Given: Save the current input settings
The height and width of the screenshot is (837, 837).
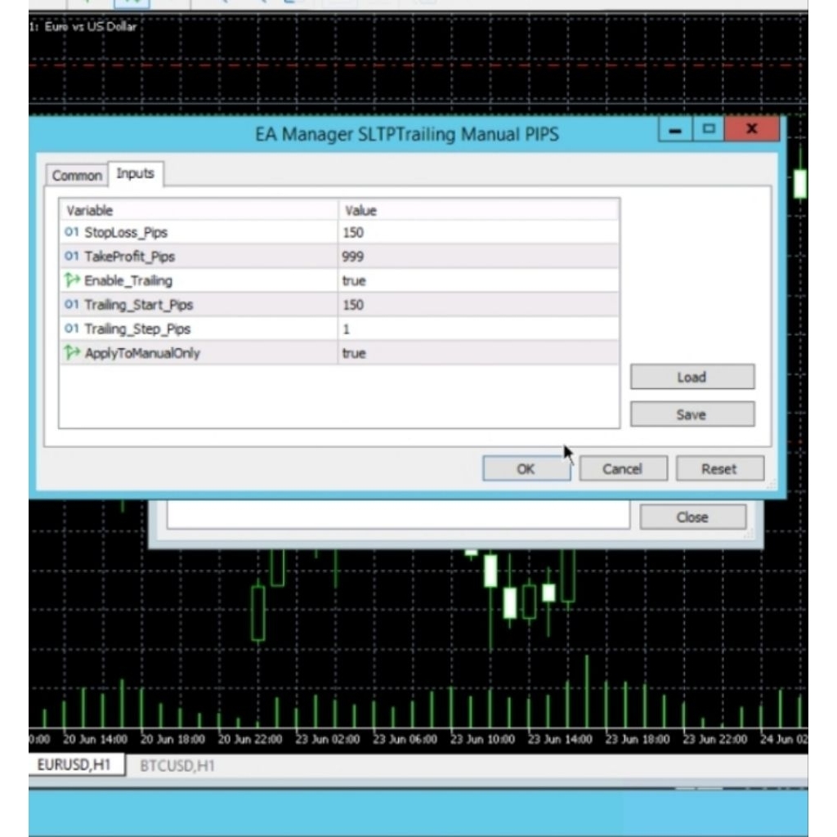Looking at the screenshot, I should tap(692, 414).
